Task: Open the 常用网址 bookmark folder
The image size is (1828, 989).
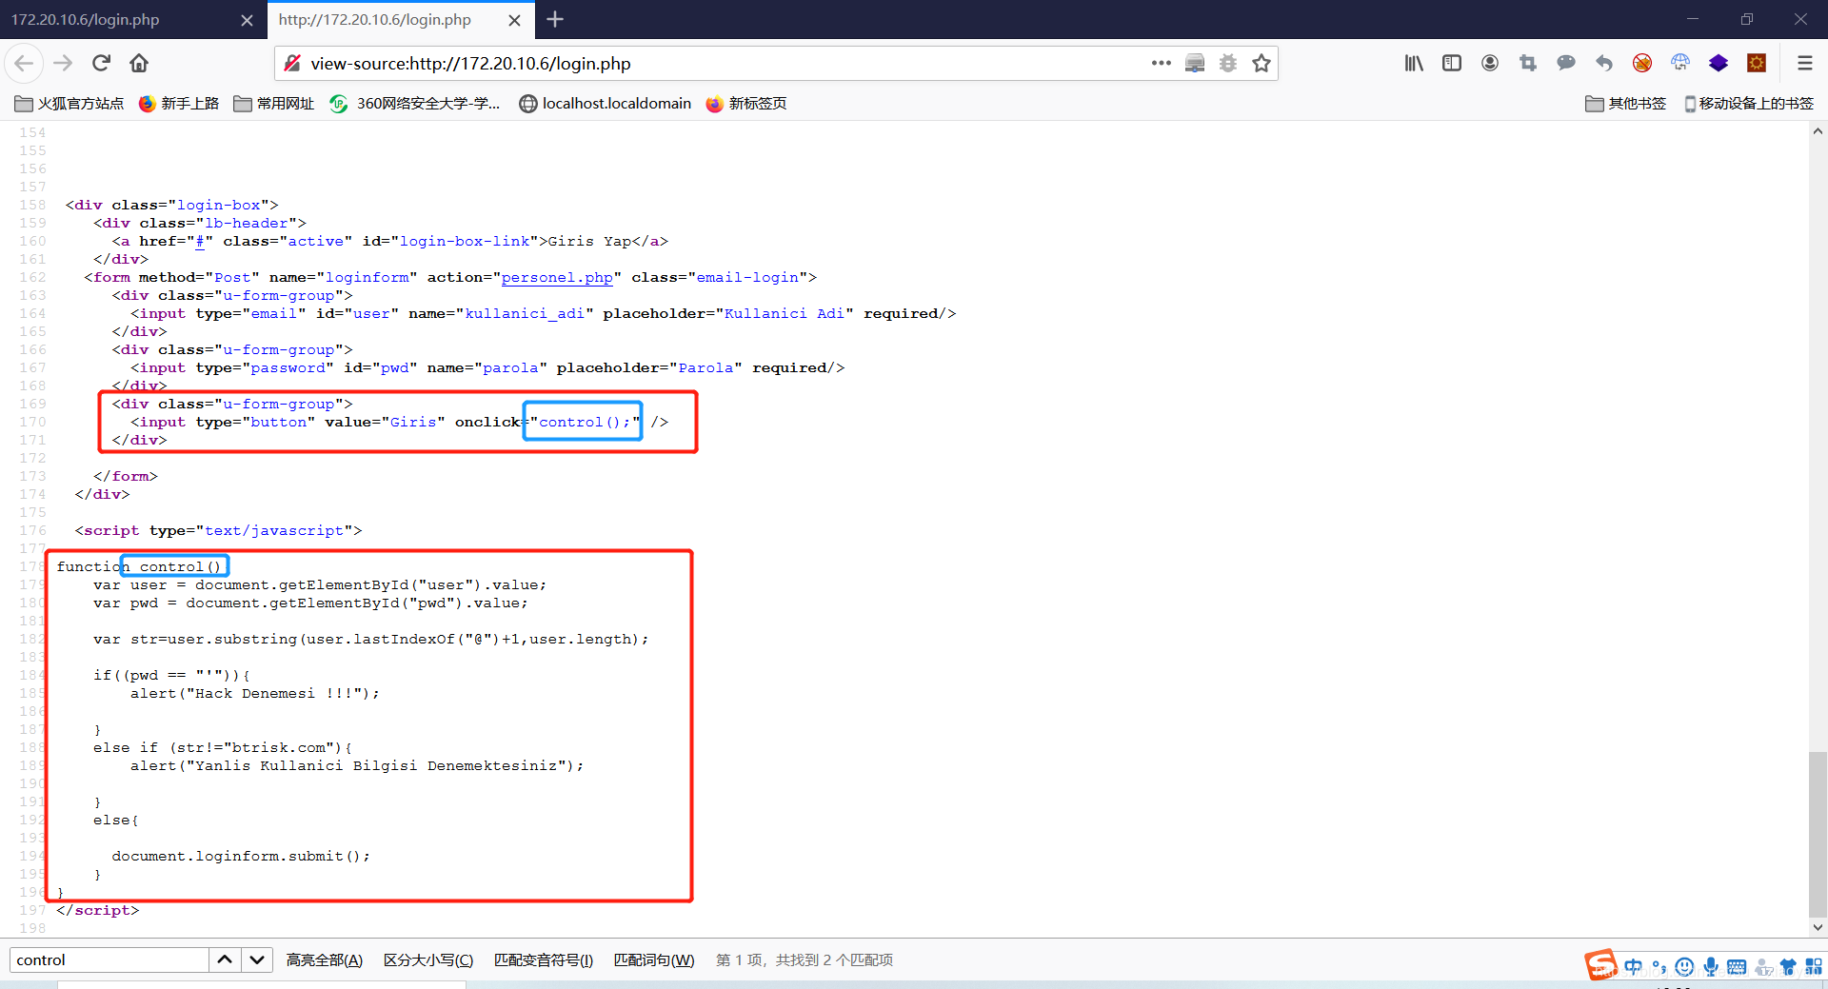Action: 274,103
